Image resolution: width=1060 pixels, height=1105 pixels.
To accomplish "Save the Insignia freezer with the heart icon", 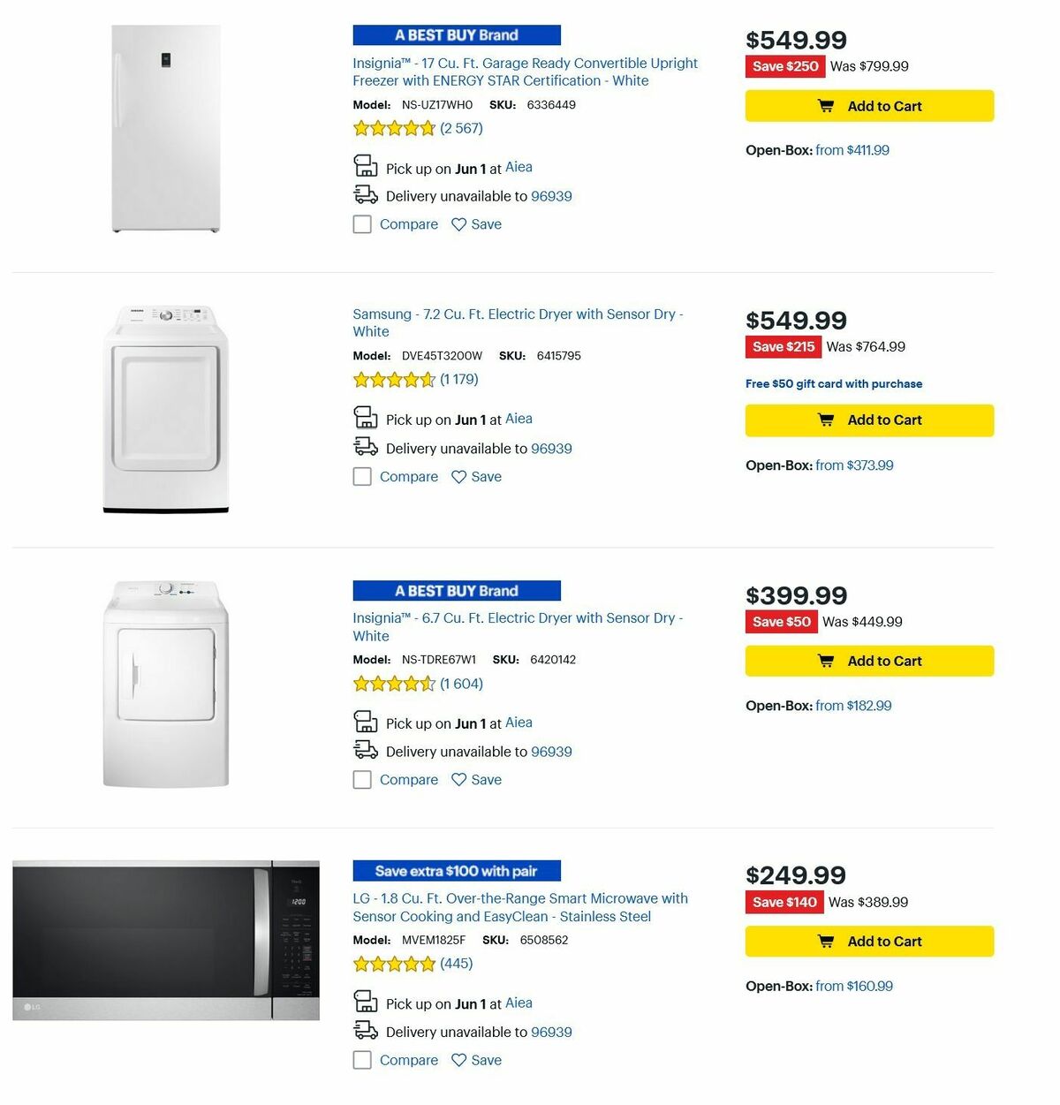I will [458, 223].
